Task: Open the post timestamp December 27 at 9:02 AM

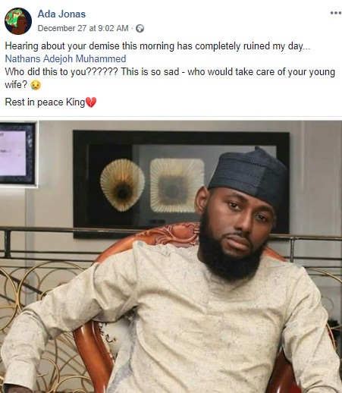Action: tap(83, 28)
